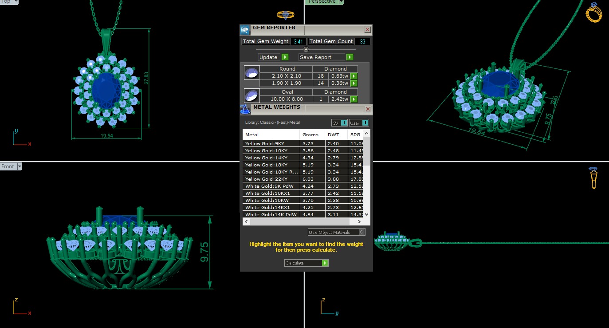Click green arrow beside 0.36tw row

pos(354,83)
